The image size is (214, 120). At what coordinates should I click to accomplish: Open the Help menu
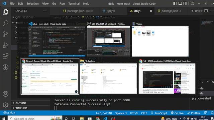[x=86, y=4]
